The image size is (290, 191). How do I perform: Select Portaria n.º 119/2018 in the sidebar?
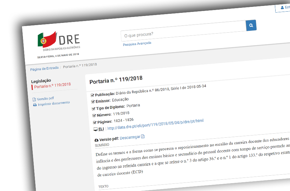52,85
